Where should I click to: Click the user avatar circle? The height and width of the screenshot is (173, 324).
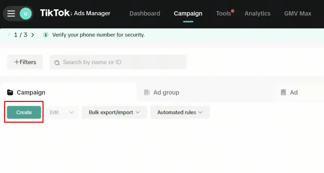coord(26,14)
